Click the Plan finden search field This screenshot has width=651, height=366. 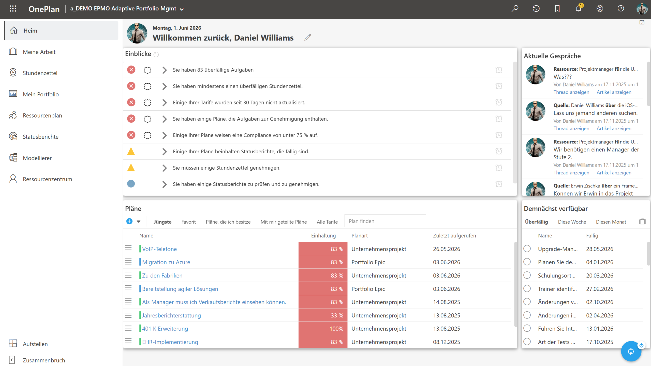click(x=385, y=221)
